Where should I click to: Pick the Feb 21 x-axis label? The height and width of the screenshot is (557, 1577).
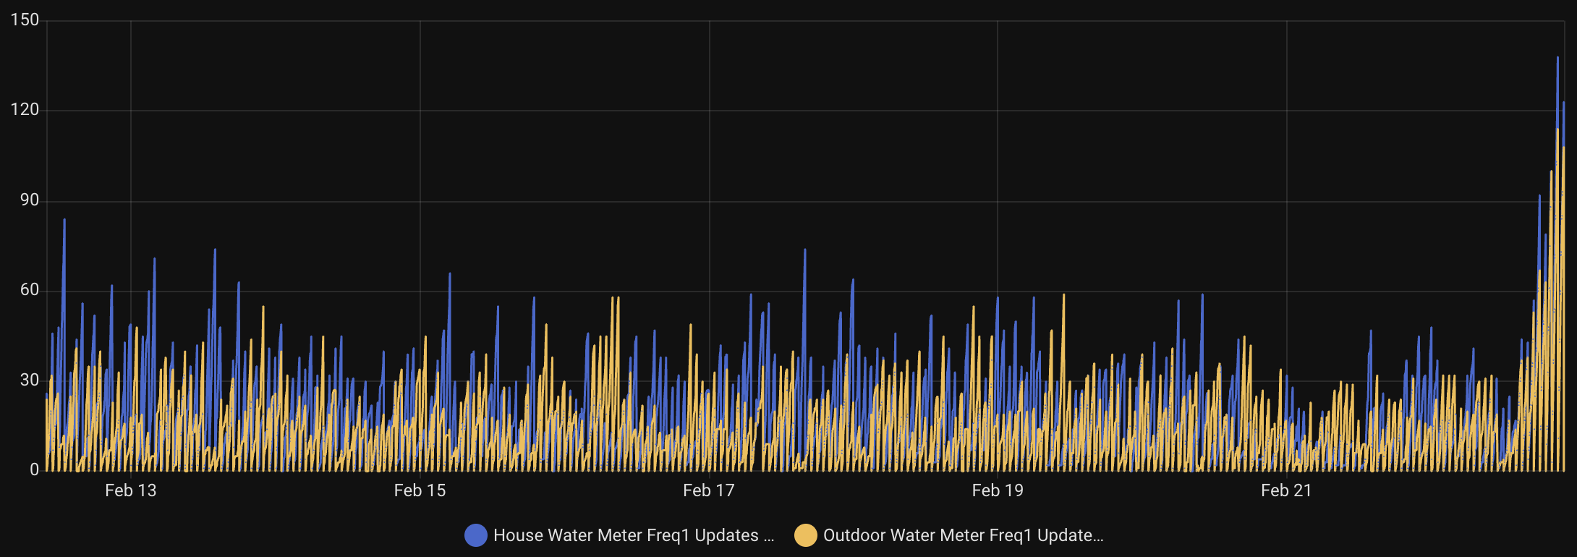1285,490
